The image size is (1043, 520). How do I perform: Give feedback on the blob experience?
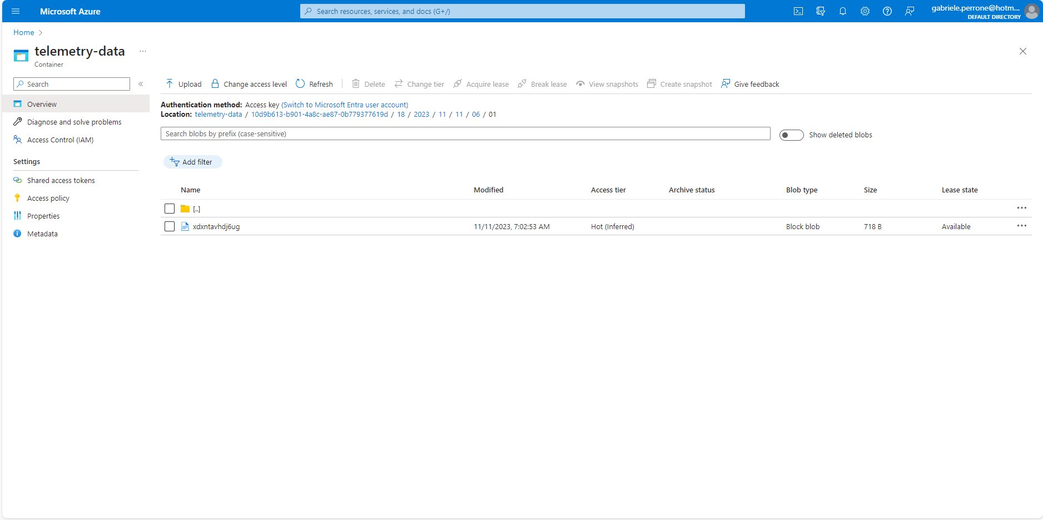point(750,83)
